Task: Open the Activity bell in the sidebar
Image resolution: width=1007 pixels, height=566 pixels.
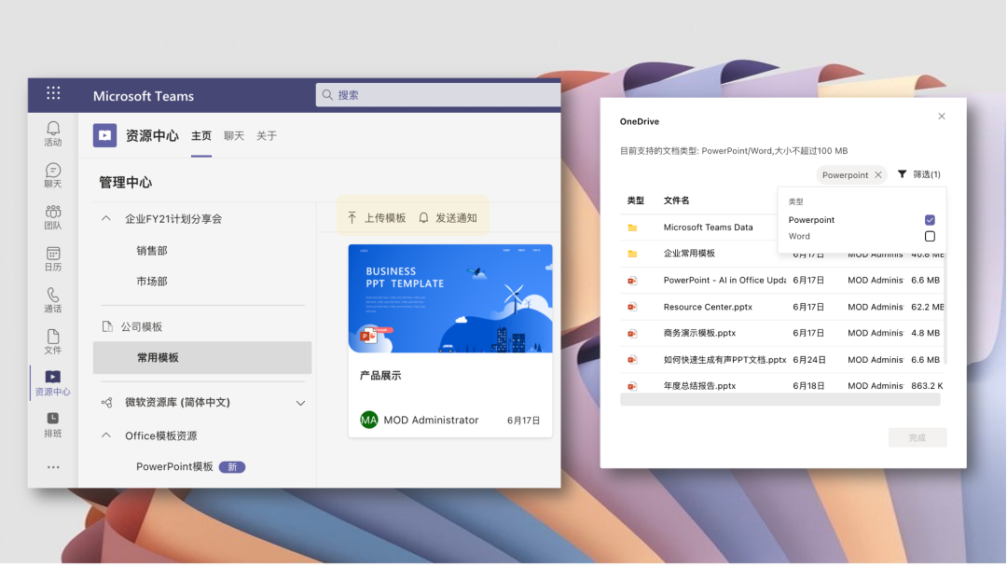Action: [52, 133]
